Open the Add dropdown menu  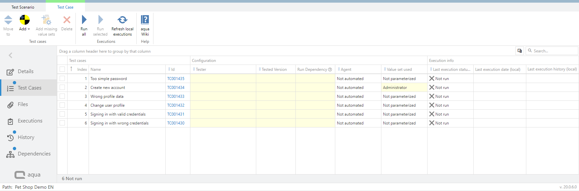pyautogui.click(x=25, y=29)
